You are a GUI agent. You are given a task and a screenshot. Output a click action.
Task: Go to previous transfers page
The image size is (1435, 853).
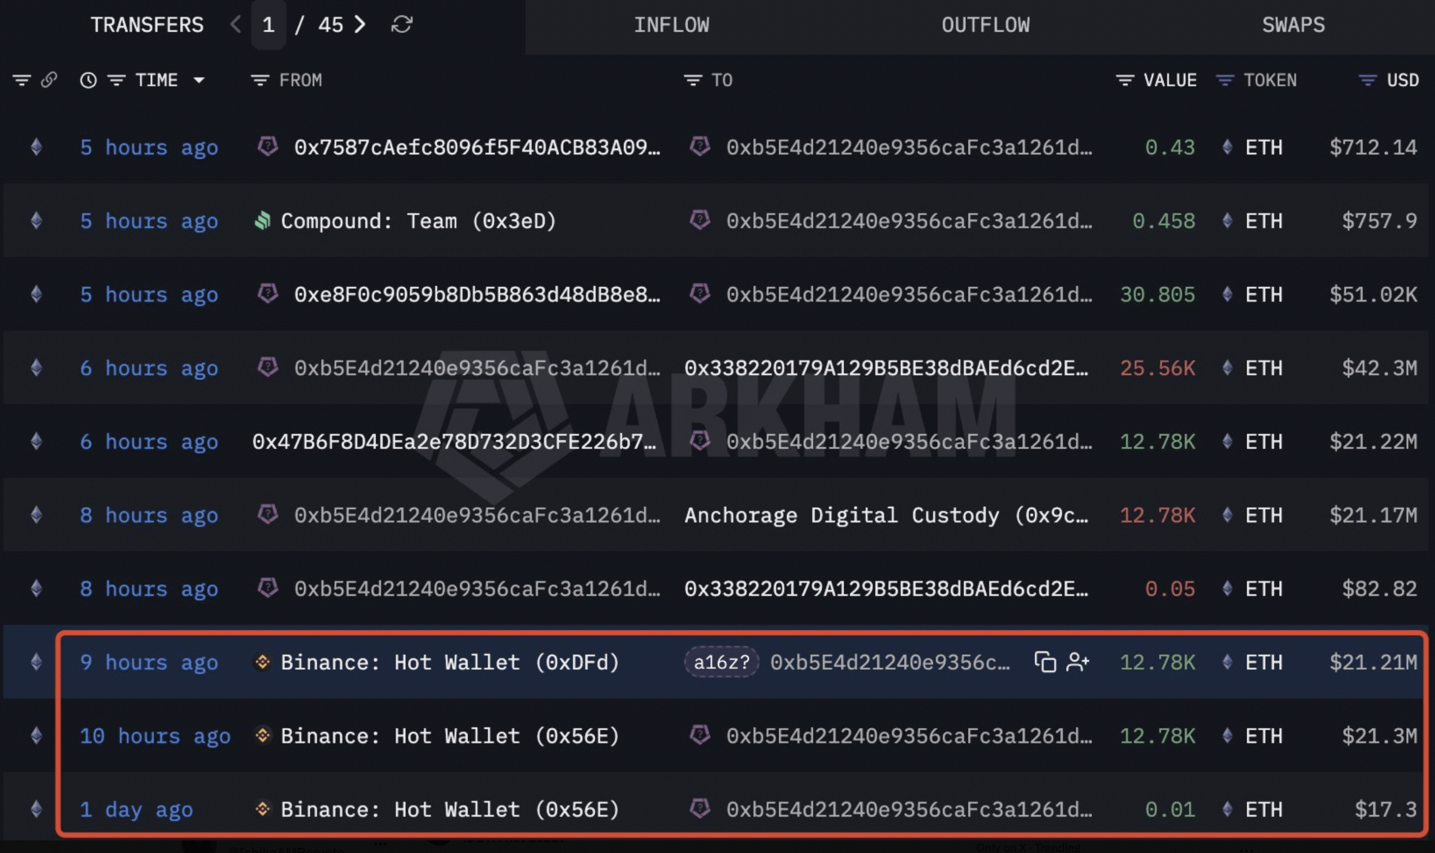click(235, 24)
